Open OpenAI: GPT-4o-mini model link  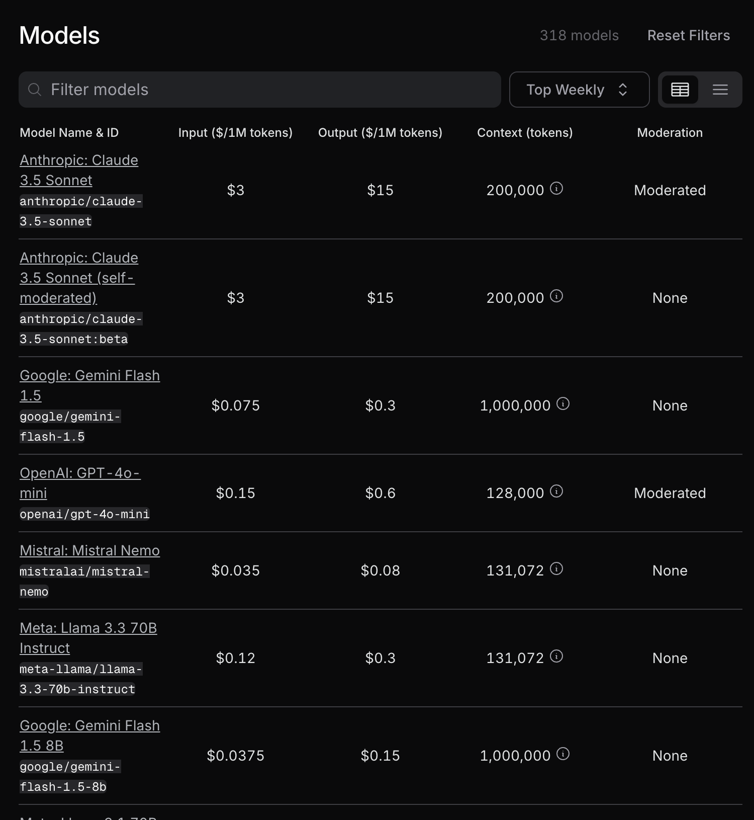80,483
